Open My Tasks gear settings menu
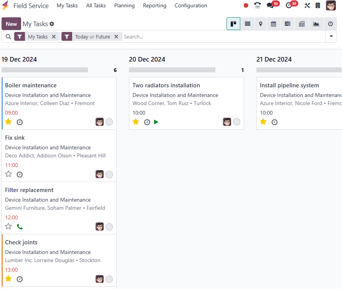 52,24
